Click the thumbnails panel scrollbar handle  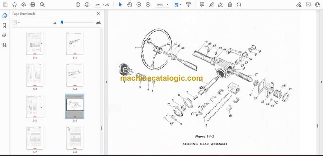pyautogui.click(x=101, y=128)
